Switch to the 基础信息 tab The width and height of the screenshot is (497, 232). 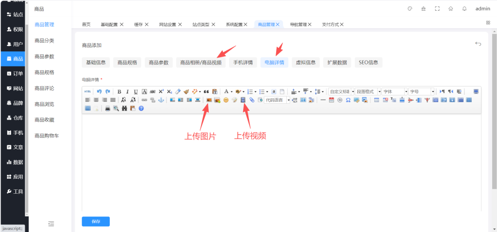pyautogui.click(x=96, y=62)
